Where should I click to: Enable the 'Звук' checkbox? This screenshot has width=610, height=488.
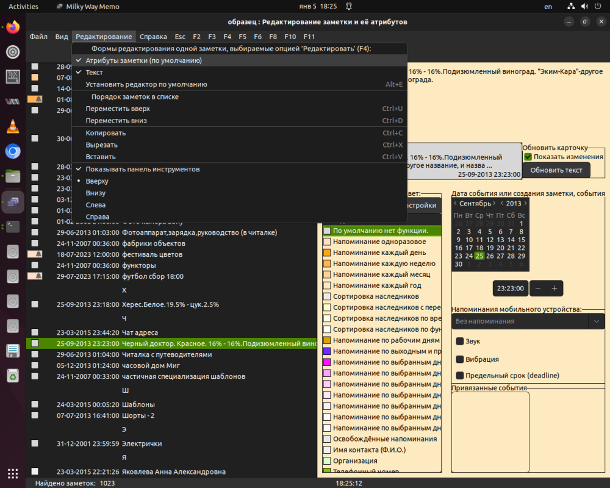tap(460, 342)
